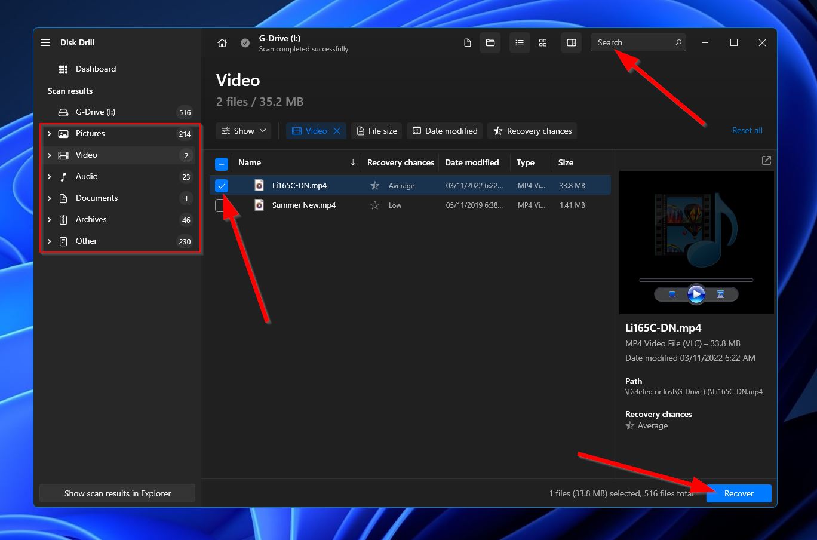The width and height of the screenshot is (817, 540).
Task: Open the Dashboard in sidebar
Action: point(96,69)
